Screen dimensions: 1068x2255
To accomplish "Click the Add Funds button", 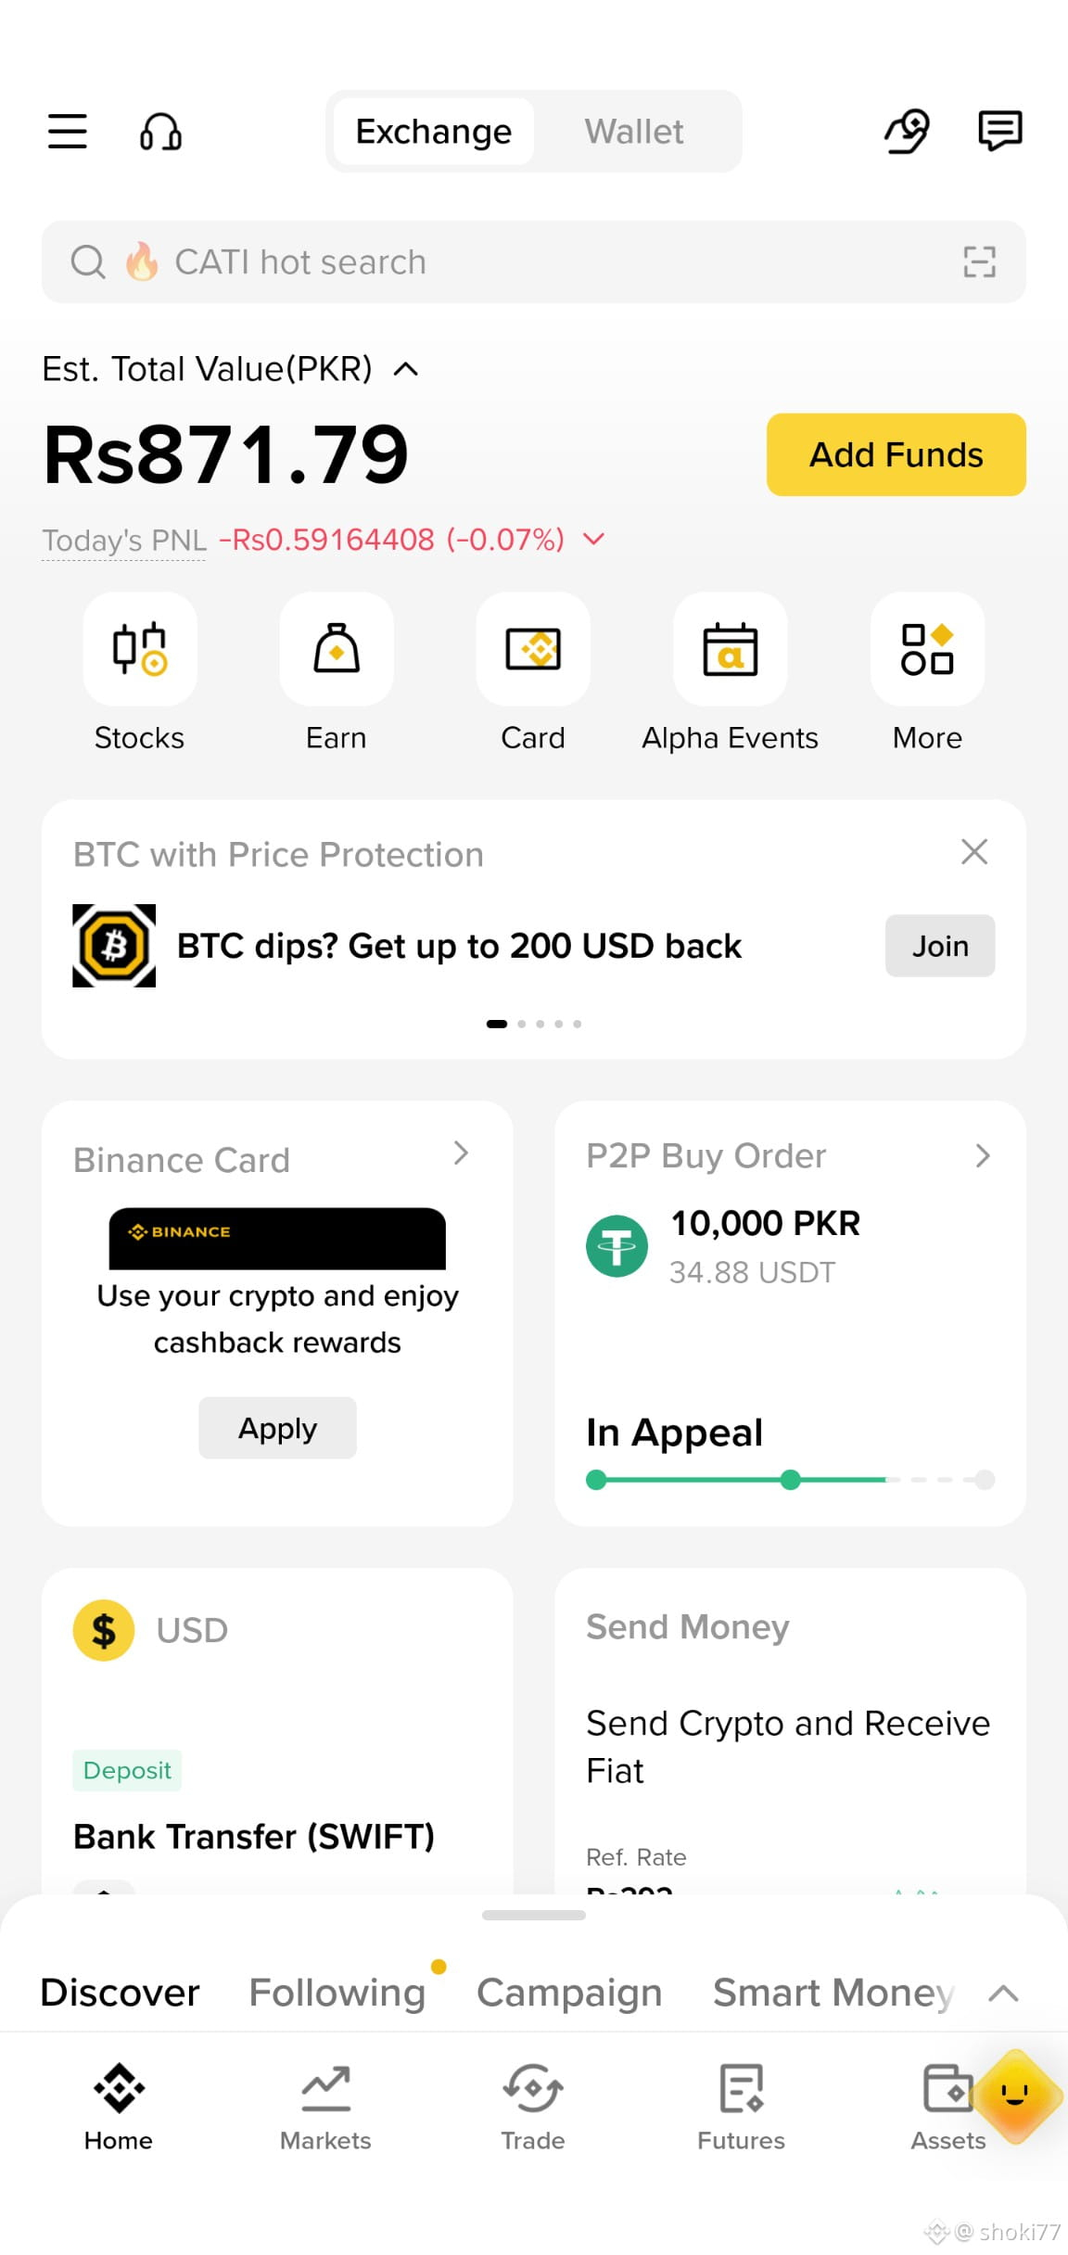I will [x=896, y=454].
